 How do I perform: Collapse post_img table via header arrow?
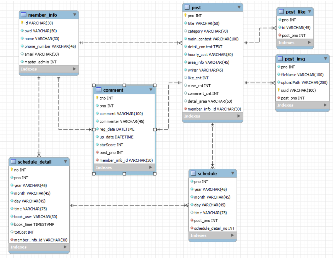point(325,59)
